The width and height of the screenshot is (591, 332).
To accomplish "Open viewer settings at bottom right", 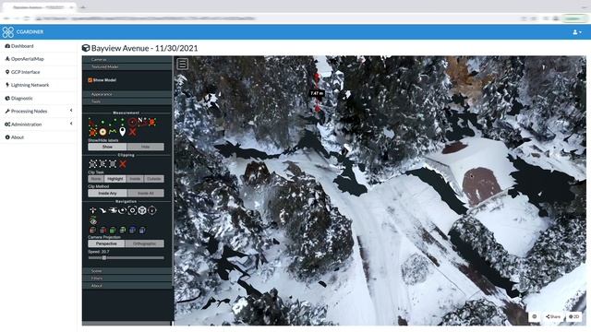I will pyautogui.click(x=534, y=316).
